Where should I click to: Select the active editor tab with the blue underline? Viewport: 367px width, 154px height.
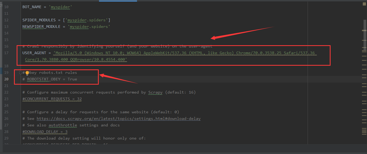[118, 1]
